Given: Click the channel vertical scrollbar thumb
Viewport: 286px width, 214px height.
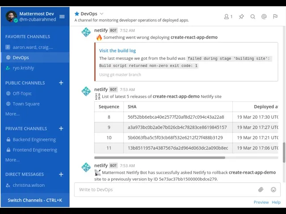Looking at the screenshot, I should click(284, 152).
